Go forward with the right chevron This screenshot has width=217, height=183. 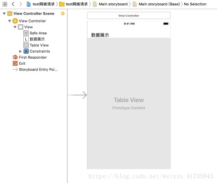21,4
